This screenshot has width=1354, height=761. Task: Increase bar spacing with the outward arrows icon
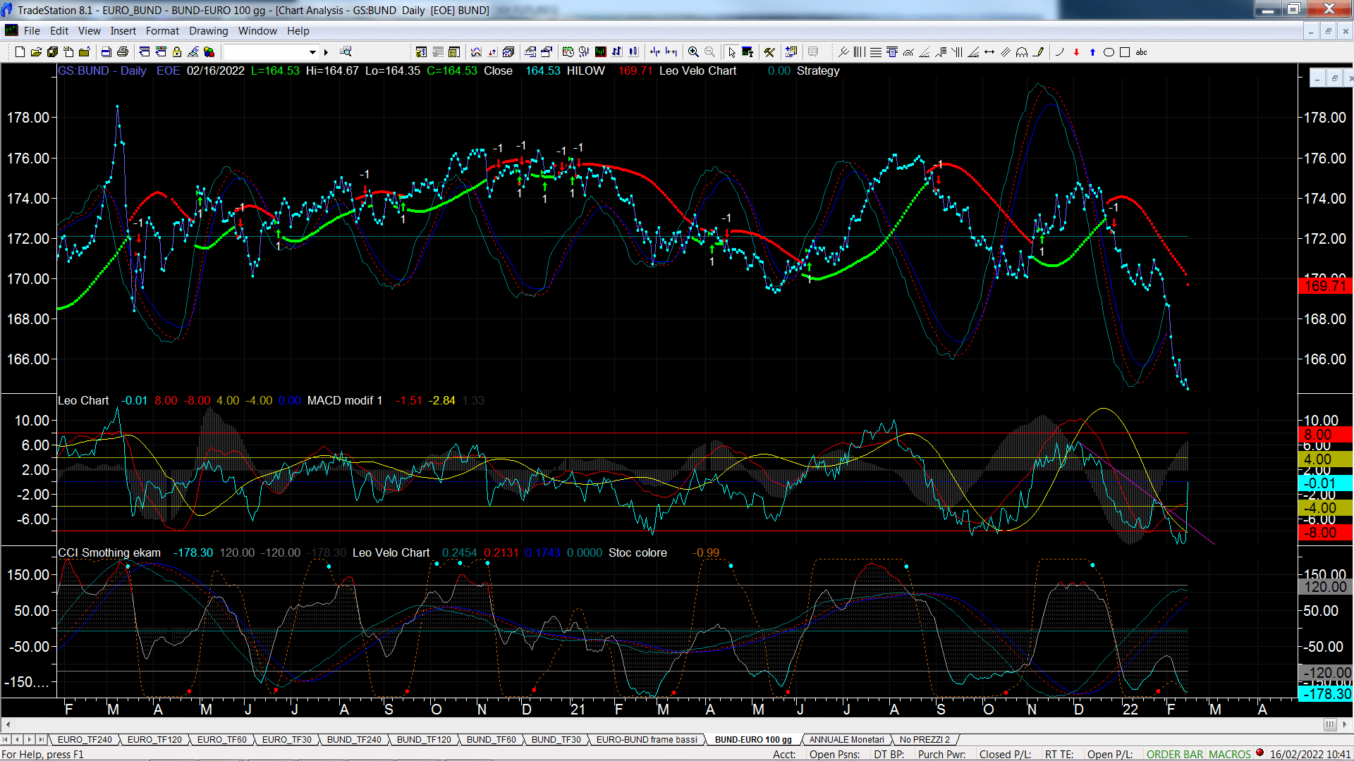[671, 51]
